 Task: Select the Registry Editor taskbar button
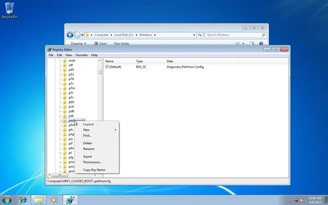(x=70, y=200)
